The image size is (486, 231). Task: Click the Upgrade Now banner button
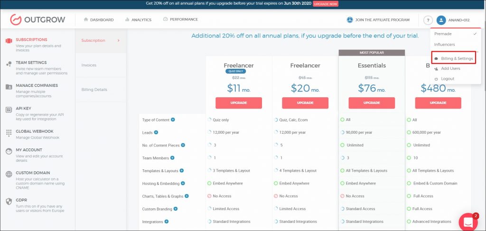326,4
